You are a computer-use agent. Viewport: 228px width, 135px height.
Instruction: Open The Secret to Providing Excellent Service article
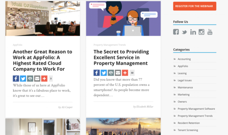121,58
